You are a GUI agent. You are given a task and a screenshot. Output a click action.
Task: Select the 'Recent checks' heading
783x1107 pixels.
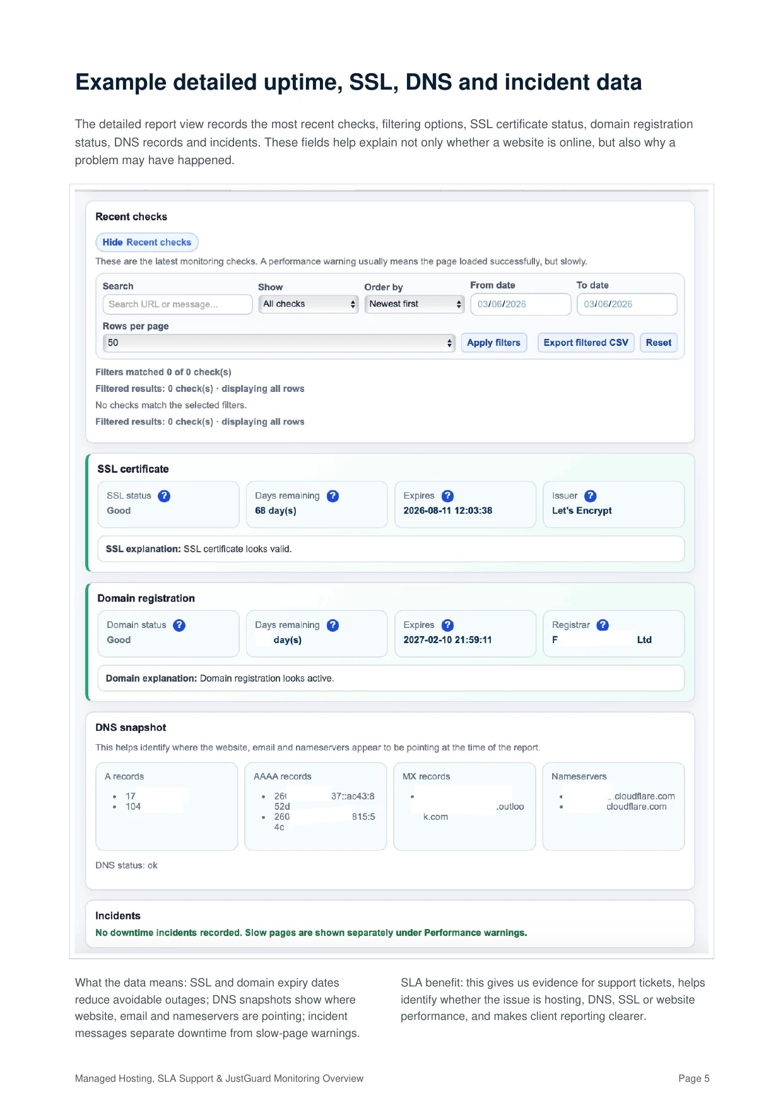pyautogui.click(x=131, y=217)
